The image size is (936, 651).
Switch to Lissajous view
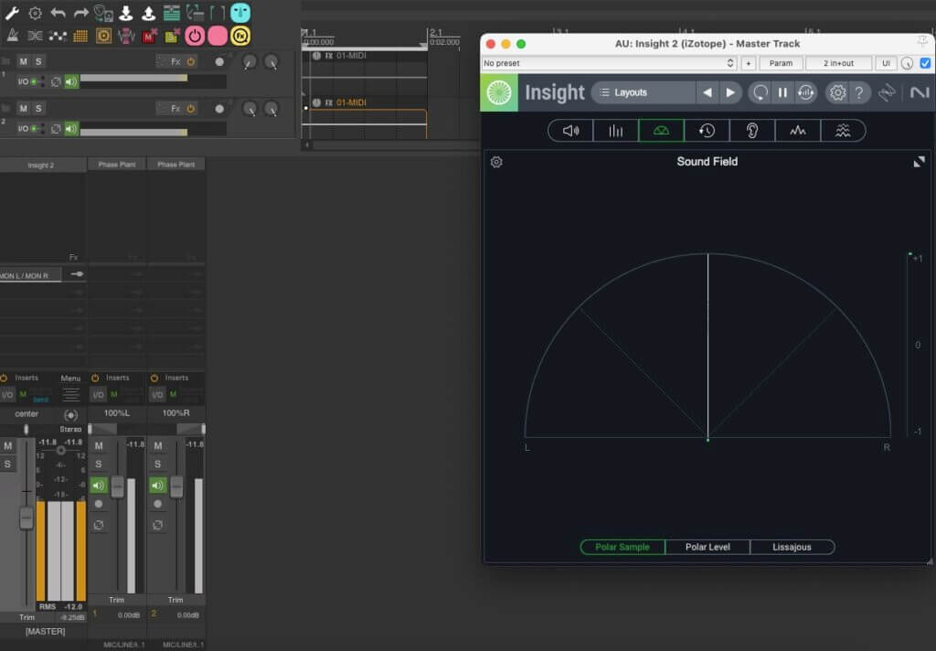tap(792, 547)
